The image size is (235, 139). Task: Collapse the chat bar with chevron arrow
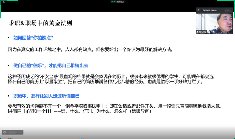(21, 132)
